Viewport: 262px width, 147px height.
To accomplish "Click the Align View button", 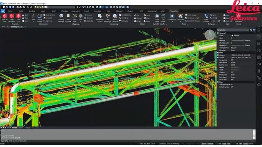I will pyautogui.click(x=48, y=21).
